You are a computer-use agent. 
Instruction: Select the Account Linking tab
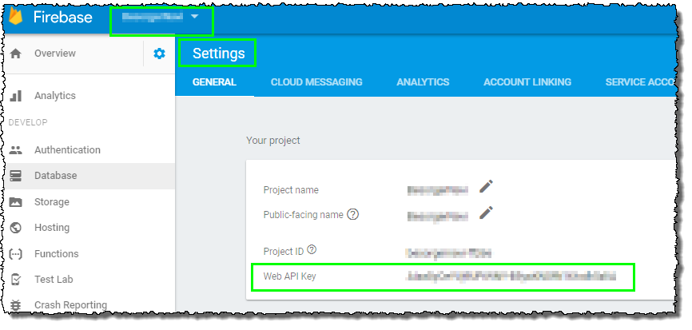point(527,82)
